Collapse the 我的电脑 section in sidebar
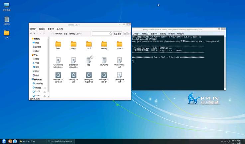Screen dimensions: 245x144 pos(32,80)
